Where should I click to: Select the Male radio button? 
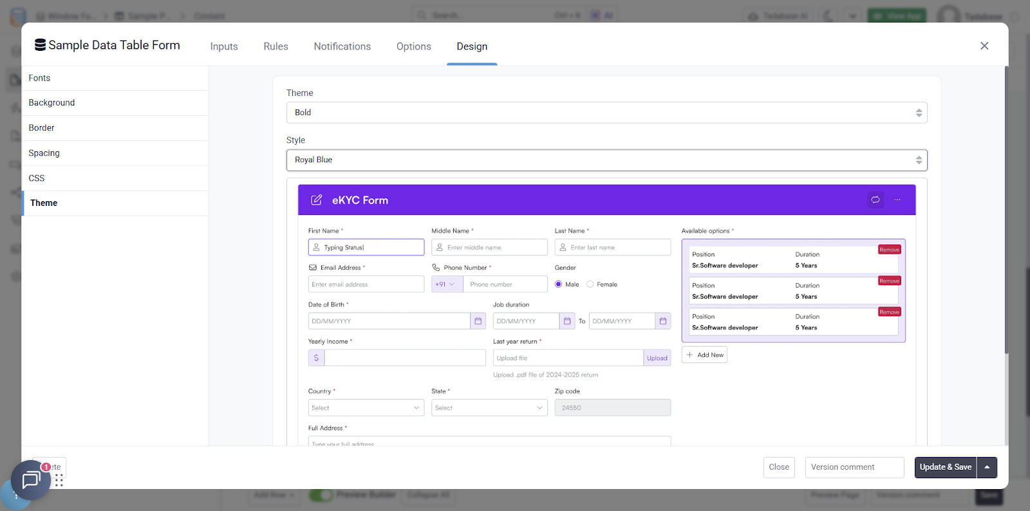pos(558,284)
